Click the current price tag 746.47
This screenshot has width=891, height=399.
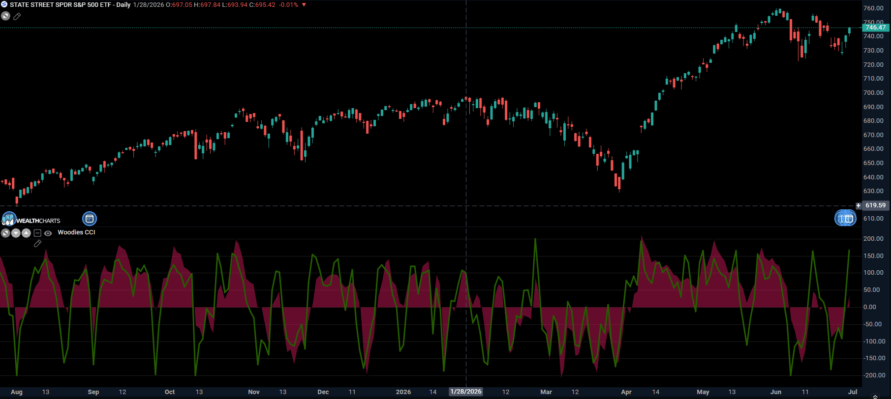tap(876, 28)
